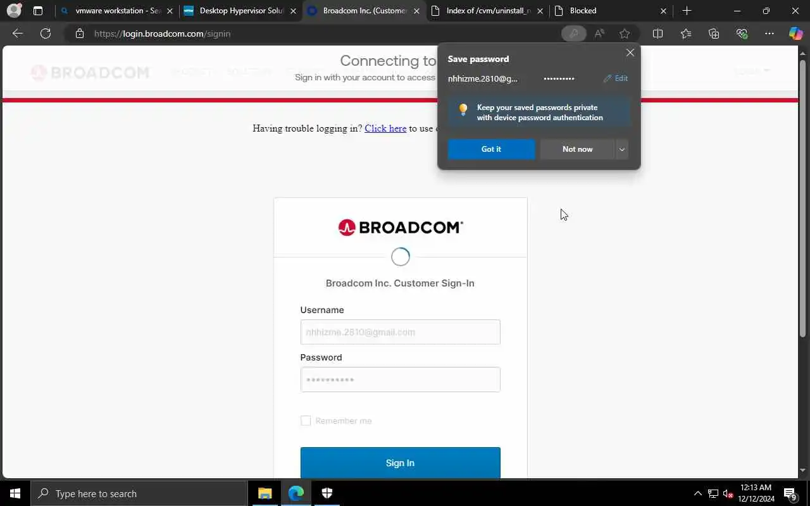Show hidden system tray icons
The height and width of the screenshot is (506, 810).
[698, 493]
